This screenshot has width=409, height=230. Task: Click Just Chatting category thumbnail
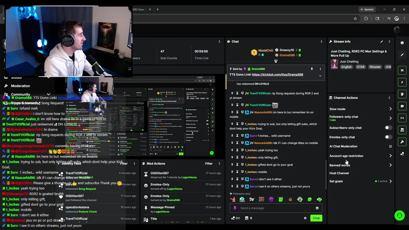(x=334, y=64)
